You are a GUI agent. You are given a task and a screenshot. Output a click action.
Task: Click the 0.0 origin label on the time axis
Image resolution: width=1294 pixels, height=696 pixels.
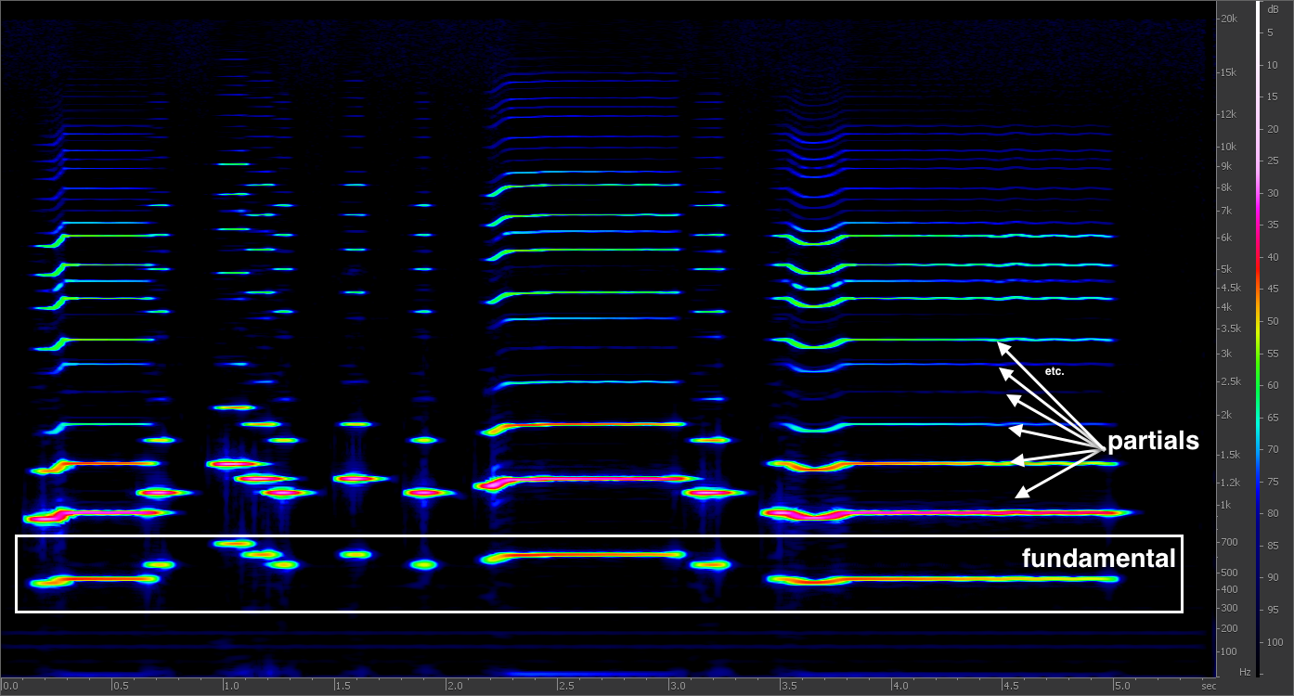coord(10,684)
